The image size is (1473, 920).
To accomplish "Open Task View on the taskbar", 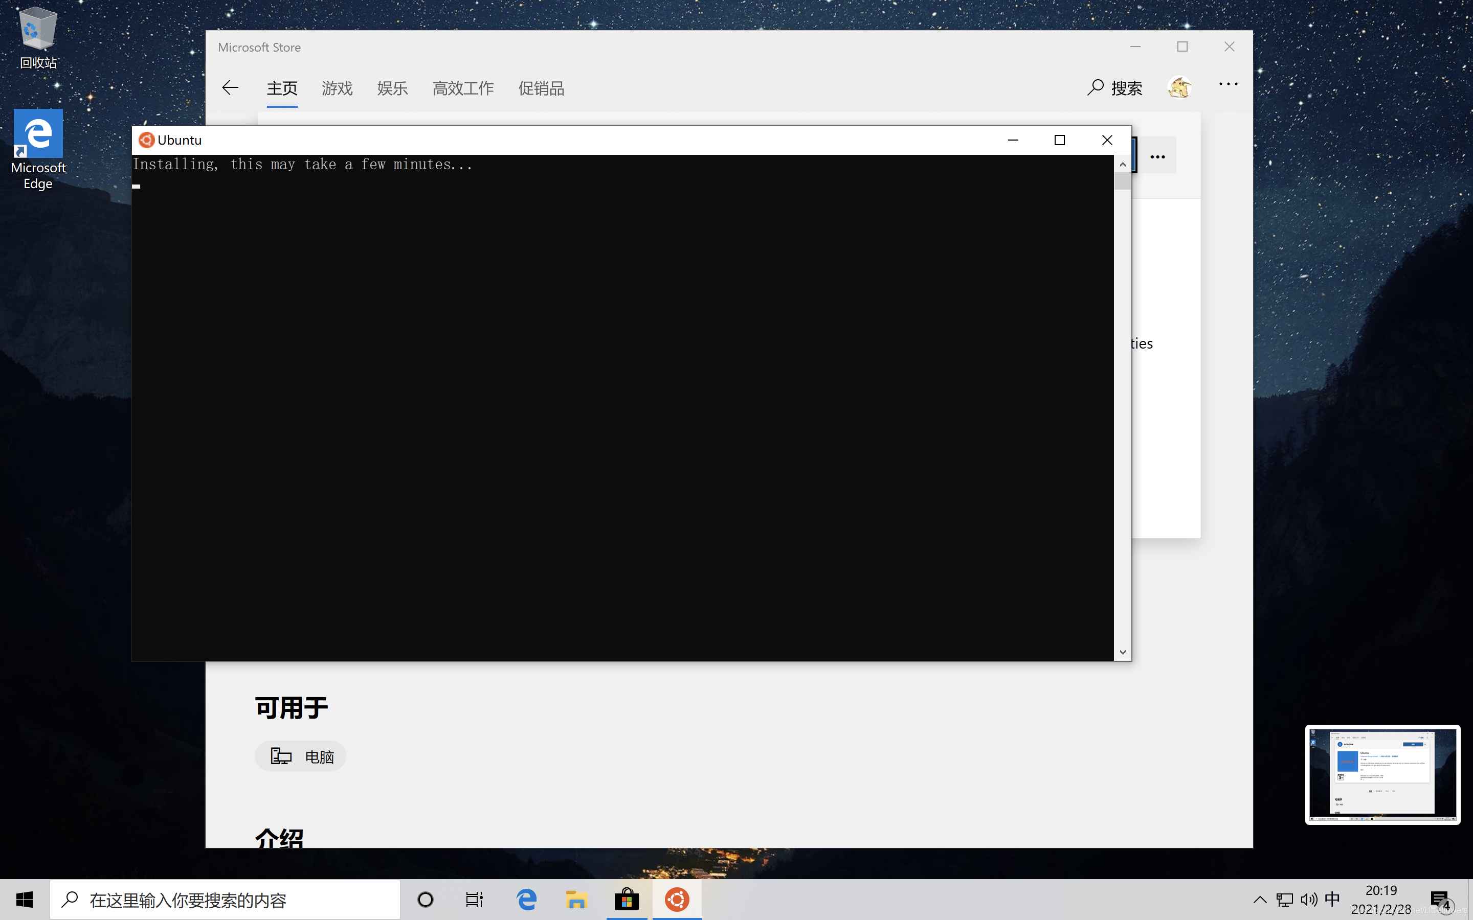I will pos(474,900).
